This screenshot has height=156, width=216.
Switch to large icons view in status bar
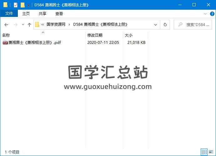[x=211, y=152]
